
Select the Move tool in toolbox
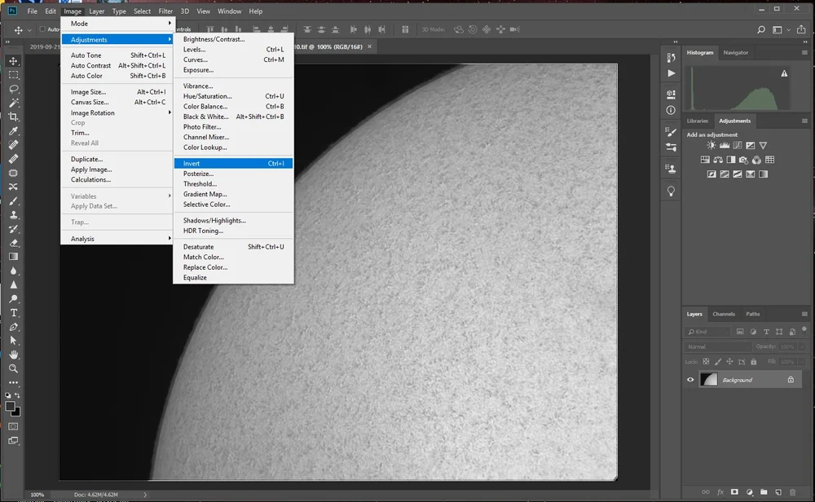click(x=14, y=61)
